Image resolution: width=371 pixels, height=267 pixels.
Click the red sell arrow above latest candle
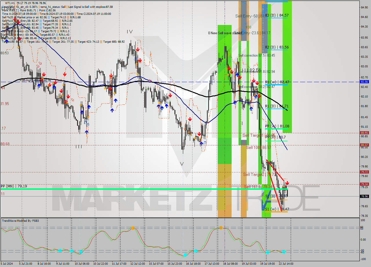coord(287,183)
